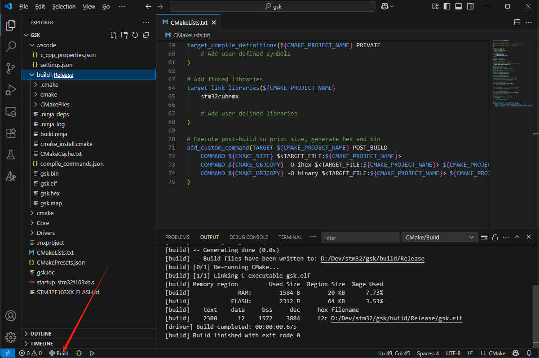Click the gsk command center search box
Image resolution: width=539 pixels, height=358 pixels.
pos(272,6)
